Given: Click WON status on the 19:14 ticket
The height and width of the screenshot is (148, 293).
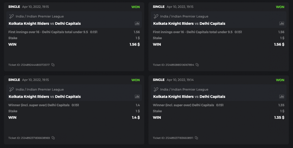Looking at the screenshot, I should coord(280,80).
